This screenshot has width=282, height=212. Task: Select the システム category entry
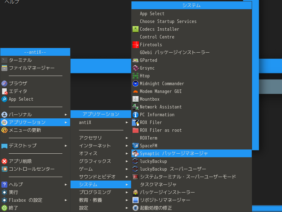[101, 184]
